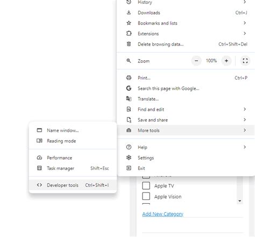Screen dimensions: 255x237
Task: Choose Print from the Chrome menu
Action: tap(186, 78)
